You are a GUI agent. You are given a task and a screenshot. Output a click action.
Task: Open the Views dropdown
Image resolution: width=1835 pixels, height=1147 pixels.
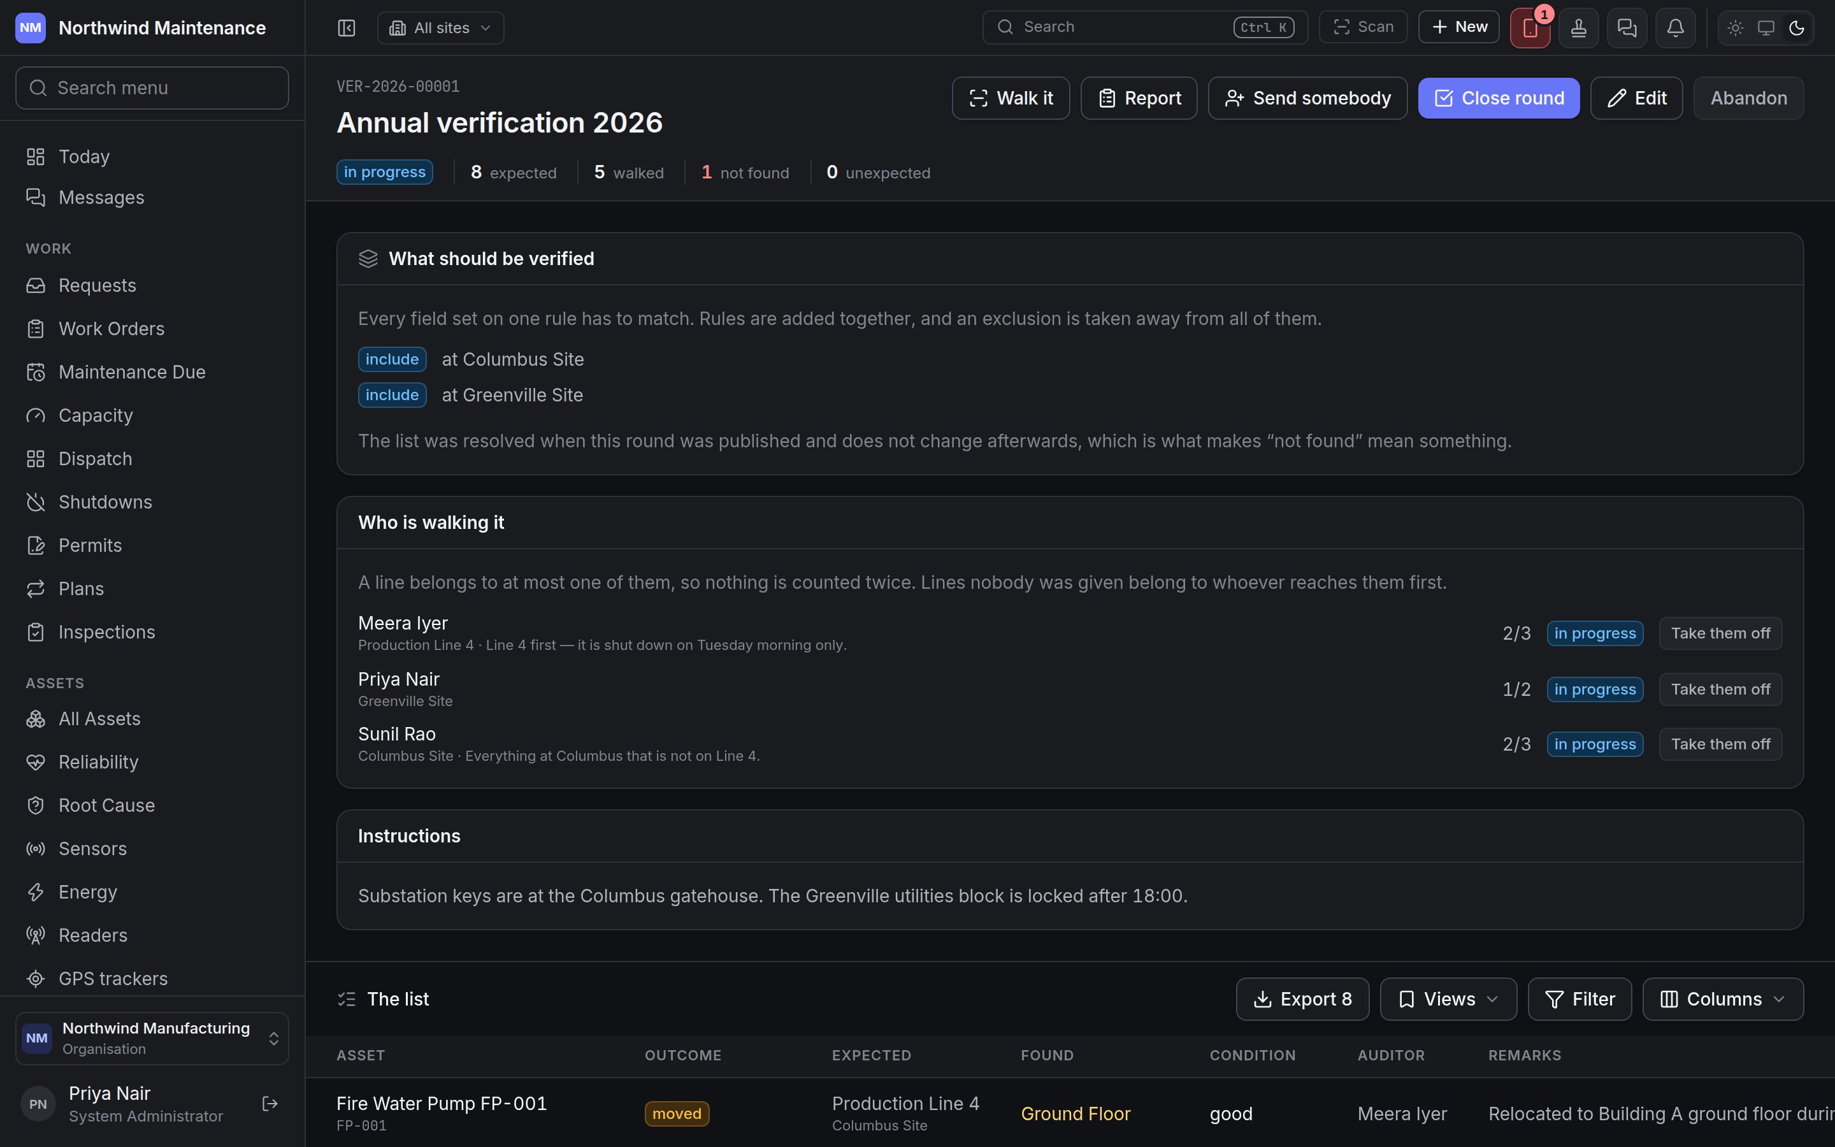(1448, 999)
